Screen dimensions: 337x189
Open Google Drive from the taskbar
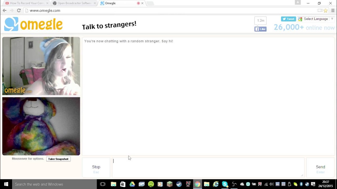(x=132, y=184)
